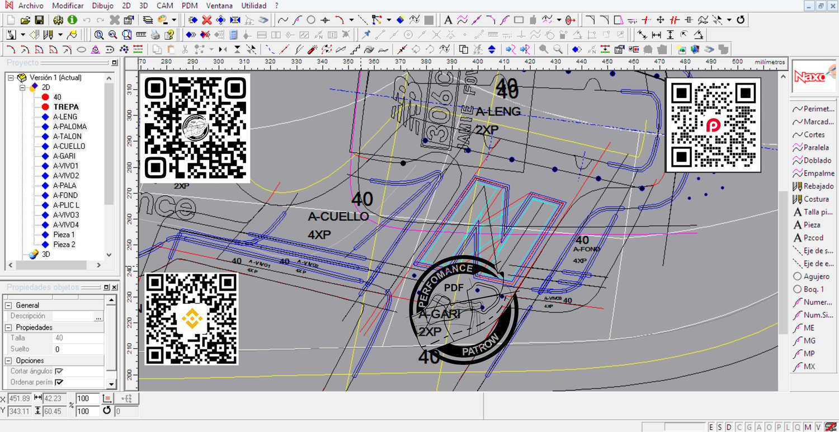Click the green information icon
Screen dimensions: 839x432
click(72, 20)
